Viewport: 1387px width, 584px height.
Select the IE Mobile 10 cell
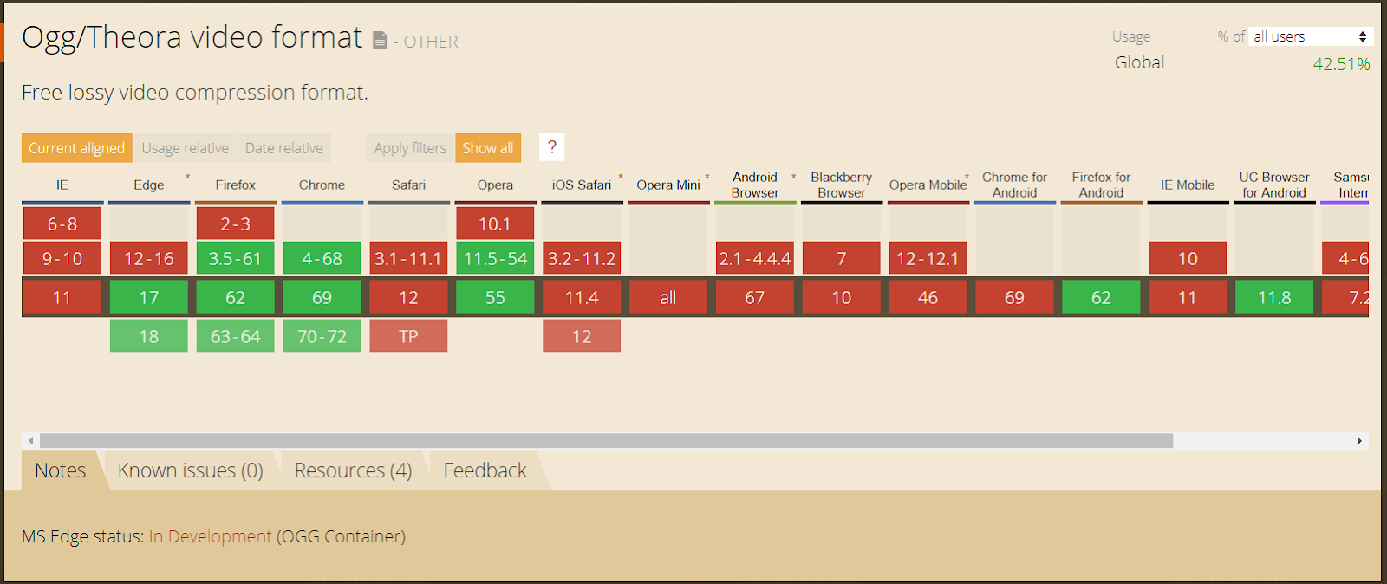1188,258
